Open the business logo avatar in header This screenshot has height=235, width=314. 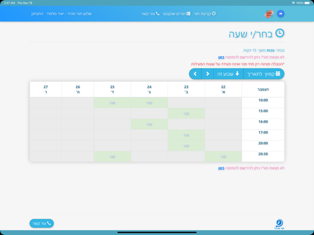268,14
